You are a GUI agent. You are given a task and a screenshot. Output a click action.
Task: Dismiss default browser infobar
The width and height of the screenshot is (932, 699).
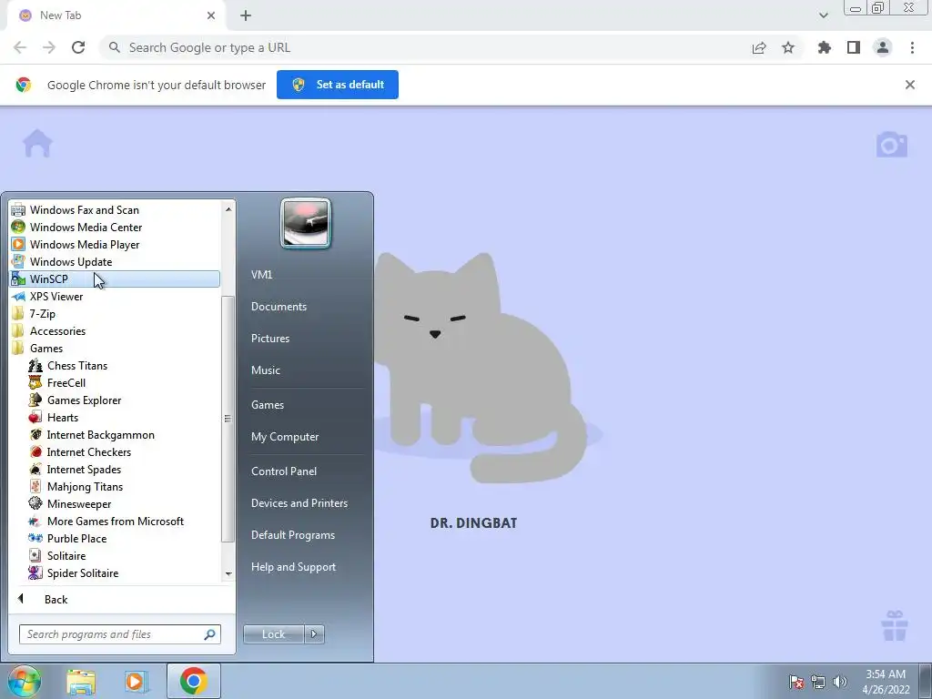pyautogui.click(x=909, y=85)
